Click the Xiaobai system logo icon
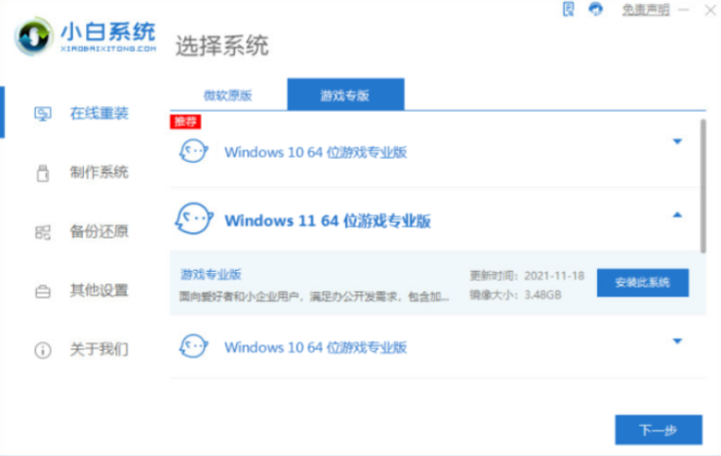The width and height of the screenshot is (721, 456). pos(33,37)
